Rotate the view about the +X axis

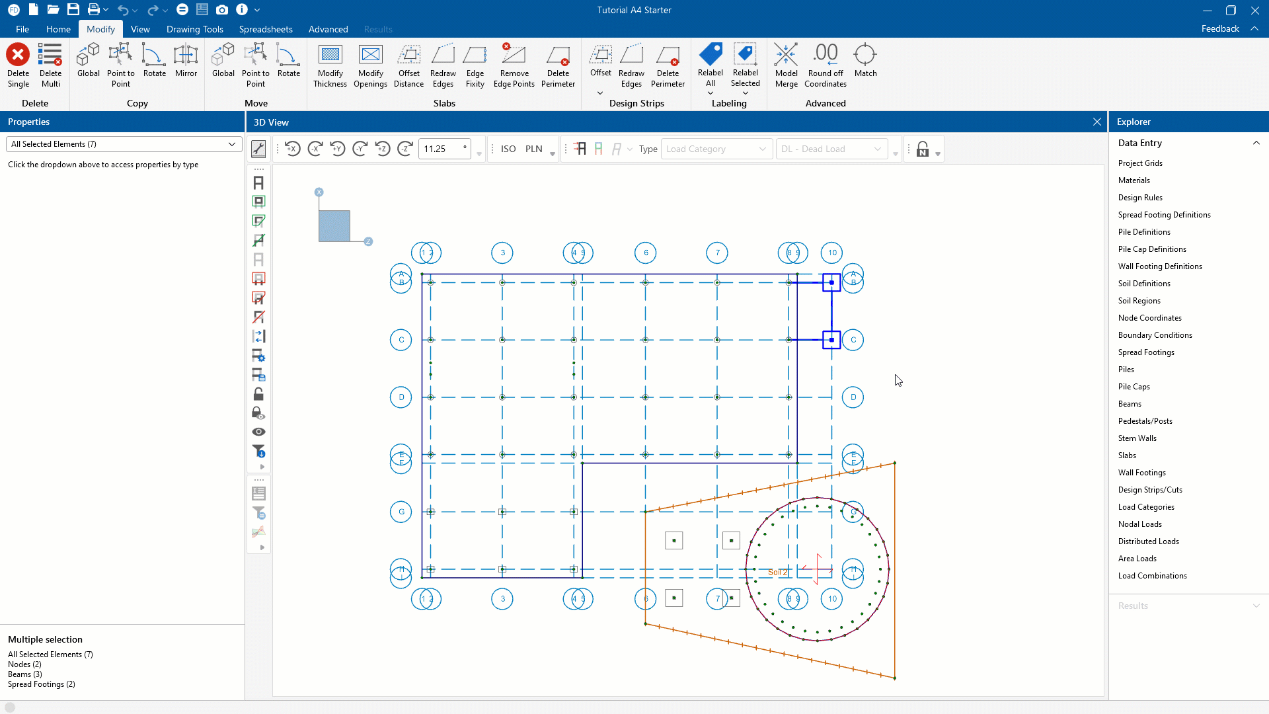(x=293, y=149)
